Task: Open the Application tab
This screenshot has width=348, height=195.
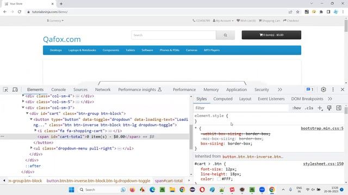Action: (x=237, y=89)
